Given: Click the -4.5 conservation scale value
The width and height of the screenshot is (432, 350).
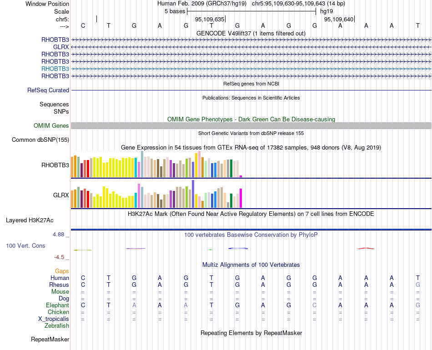Looking at the screenshot, I should (x=59, y=257).
